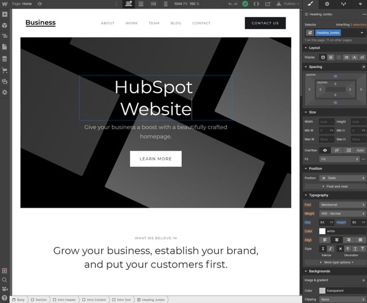Open the Weight dropdown 400 - Normal
The height and width of the screenshot is (303, 367).
pos(342,214)
